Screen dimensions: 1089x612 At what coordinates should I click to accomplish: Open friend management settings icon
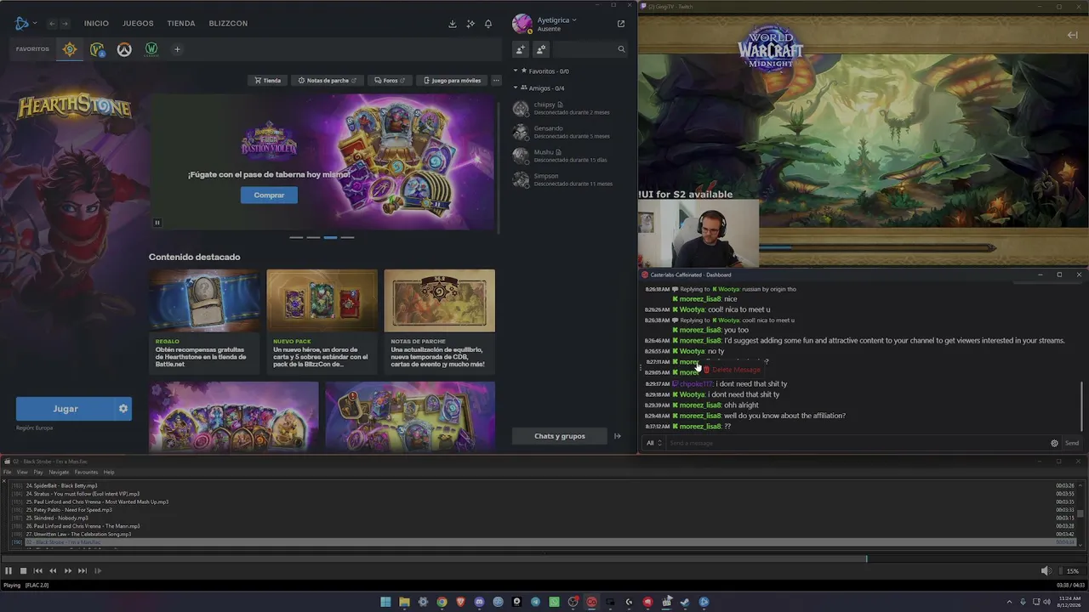(x=541, y=49)
